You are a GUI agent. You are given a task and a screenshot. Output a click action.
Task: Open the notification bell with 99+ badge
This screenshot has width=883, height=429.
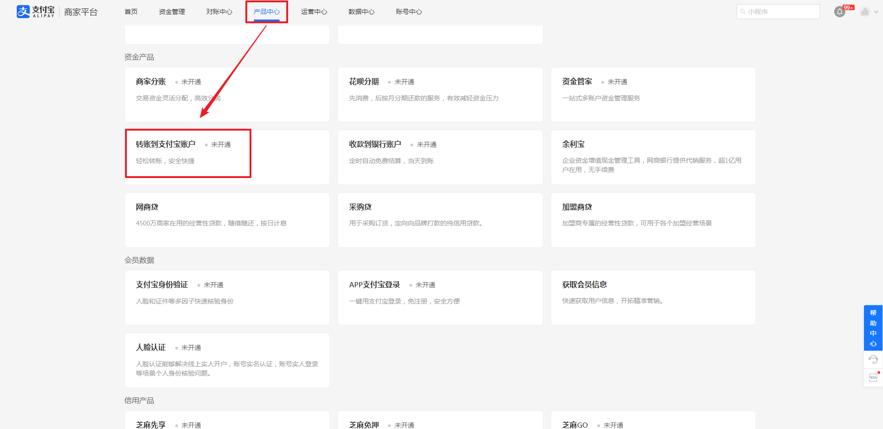click(840, 12)
